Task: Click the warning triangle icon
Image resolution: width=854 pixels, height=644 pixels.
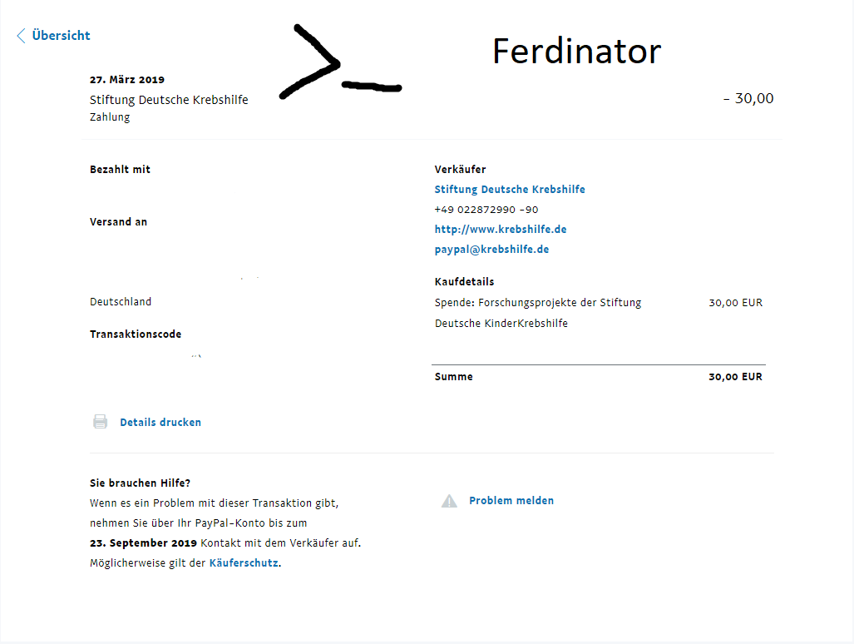Action: click(449, 501)
